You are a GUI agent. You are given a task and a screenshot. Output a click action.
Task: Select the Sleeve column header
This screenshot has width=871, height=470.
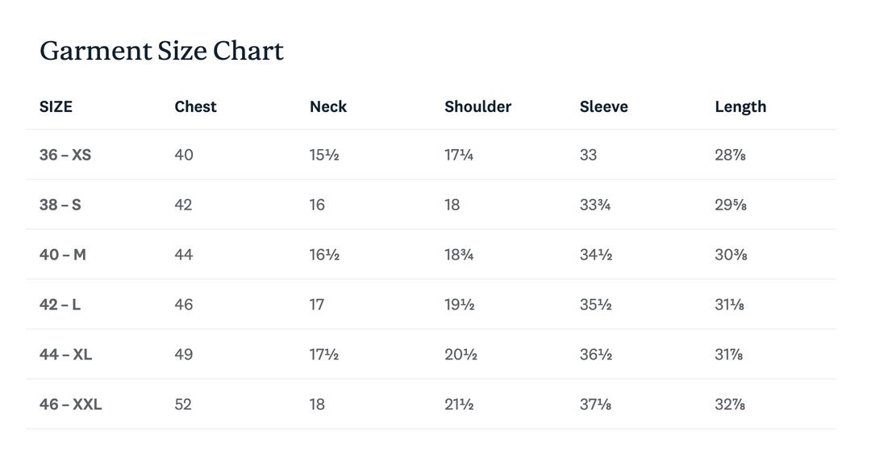[603, 107]
